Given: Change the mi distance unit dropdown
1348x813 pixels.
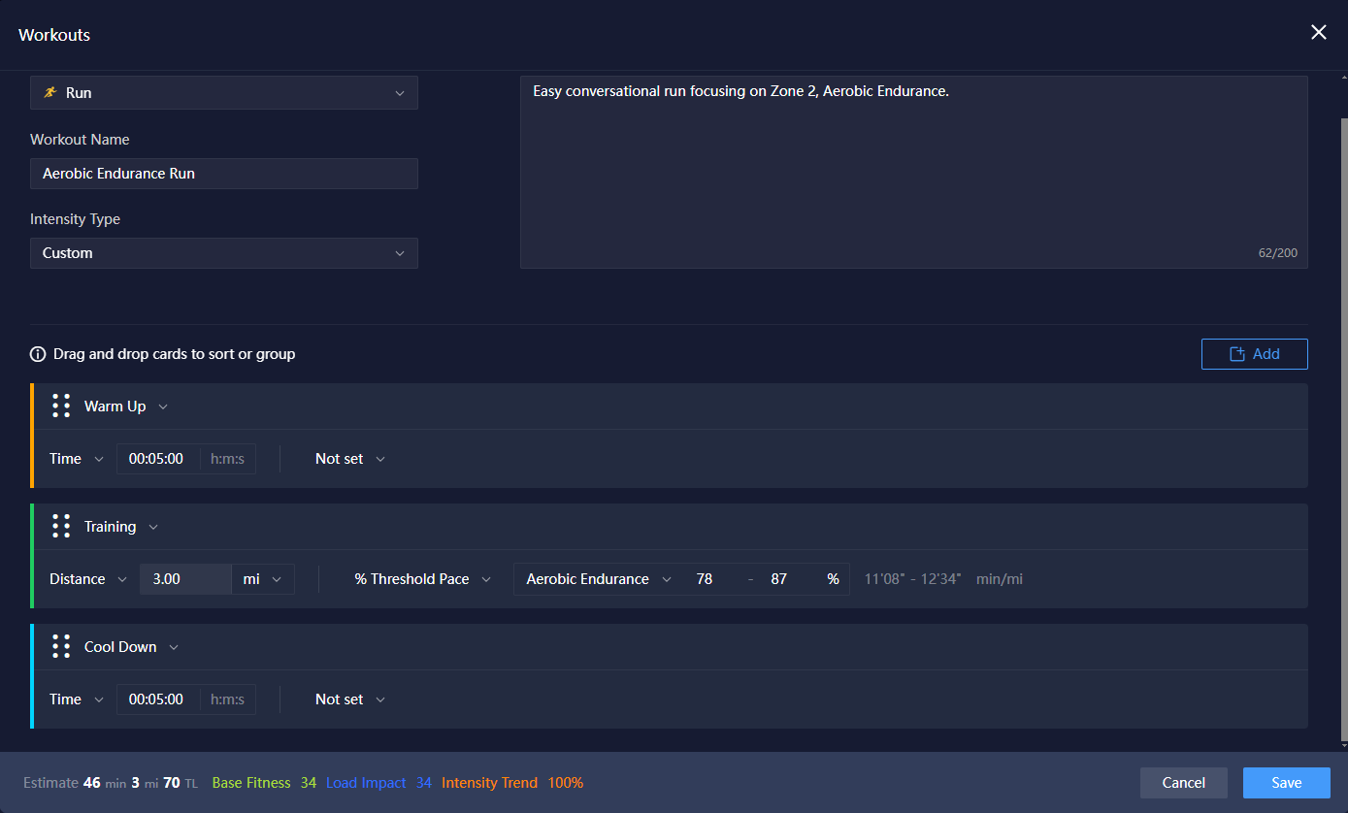Looking at the screenshot, I should click(263, 579).
